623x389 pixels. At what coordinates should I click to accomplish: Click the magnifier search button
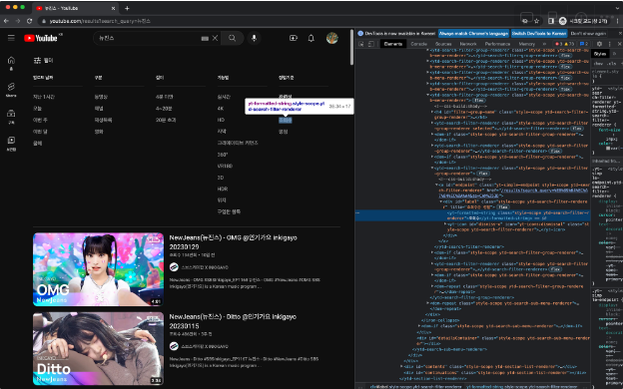[x=233, y=38]
